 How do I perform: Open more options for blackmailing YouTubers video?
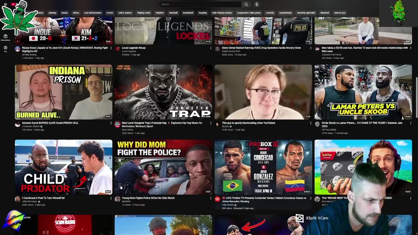pyautogui.click(x=311, y=123)
